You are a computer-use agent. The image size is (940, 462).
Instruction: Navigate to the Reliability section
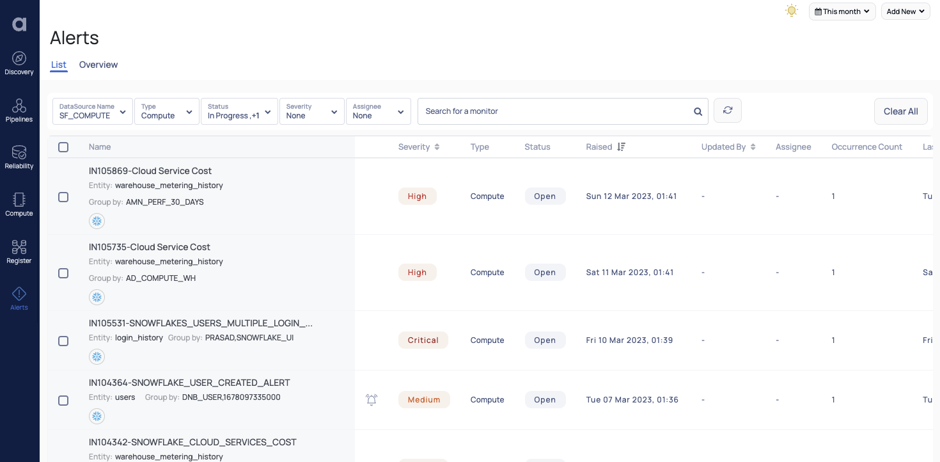tap(19, 157)
